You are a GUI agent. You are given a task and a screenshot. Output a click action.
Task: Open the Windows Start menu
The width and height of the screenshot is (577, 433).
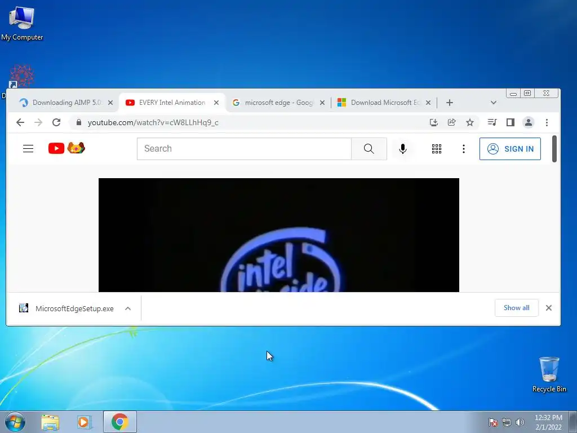(15, 422)
